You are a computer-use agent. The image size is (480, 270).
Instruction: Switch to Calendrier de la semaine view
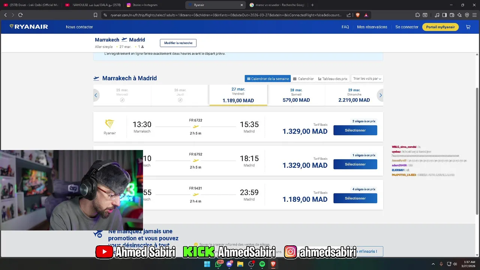[x=267, y=79]
